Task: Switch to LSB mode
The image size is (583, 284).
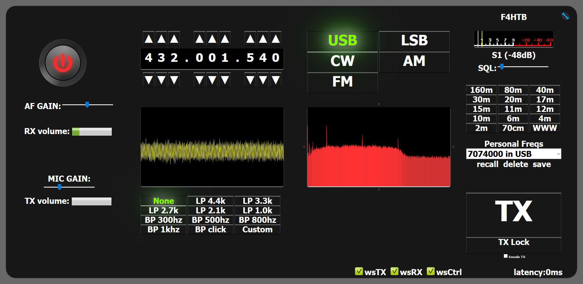Action: (414, 41)
